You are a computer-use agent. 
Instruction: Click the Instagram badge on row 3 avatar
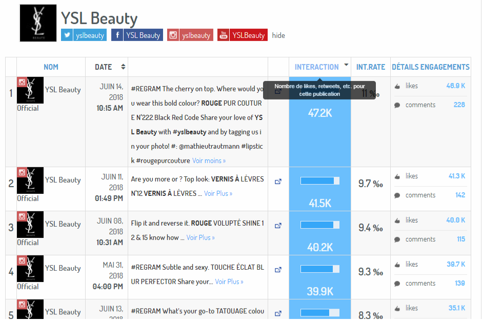pos(22,216)
